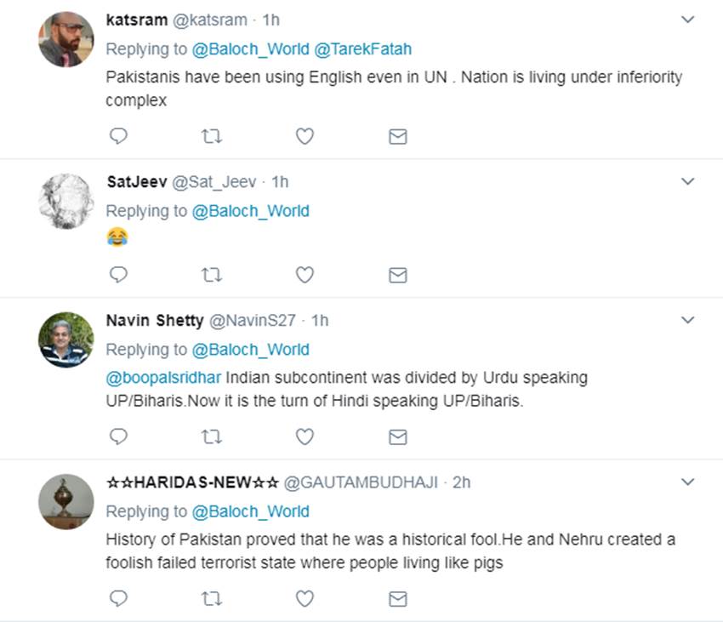This screenshot has height=622, width=723.
Task: Retweet HARIDAS-NEW's tweet about Pakistan history
Action: 212,599
